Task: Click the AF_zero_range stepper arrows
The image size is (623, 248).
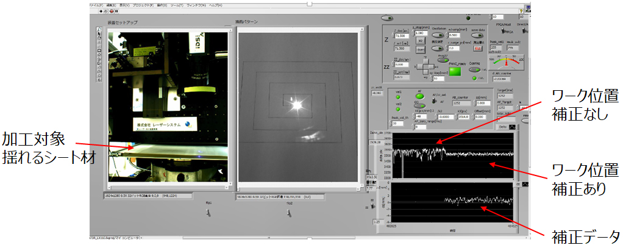Action: point(413,127)
